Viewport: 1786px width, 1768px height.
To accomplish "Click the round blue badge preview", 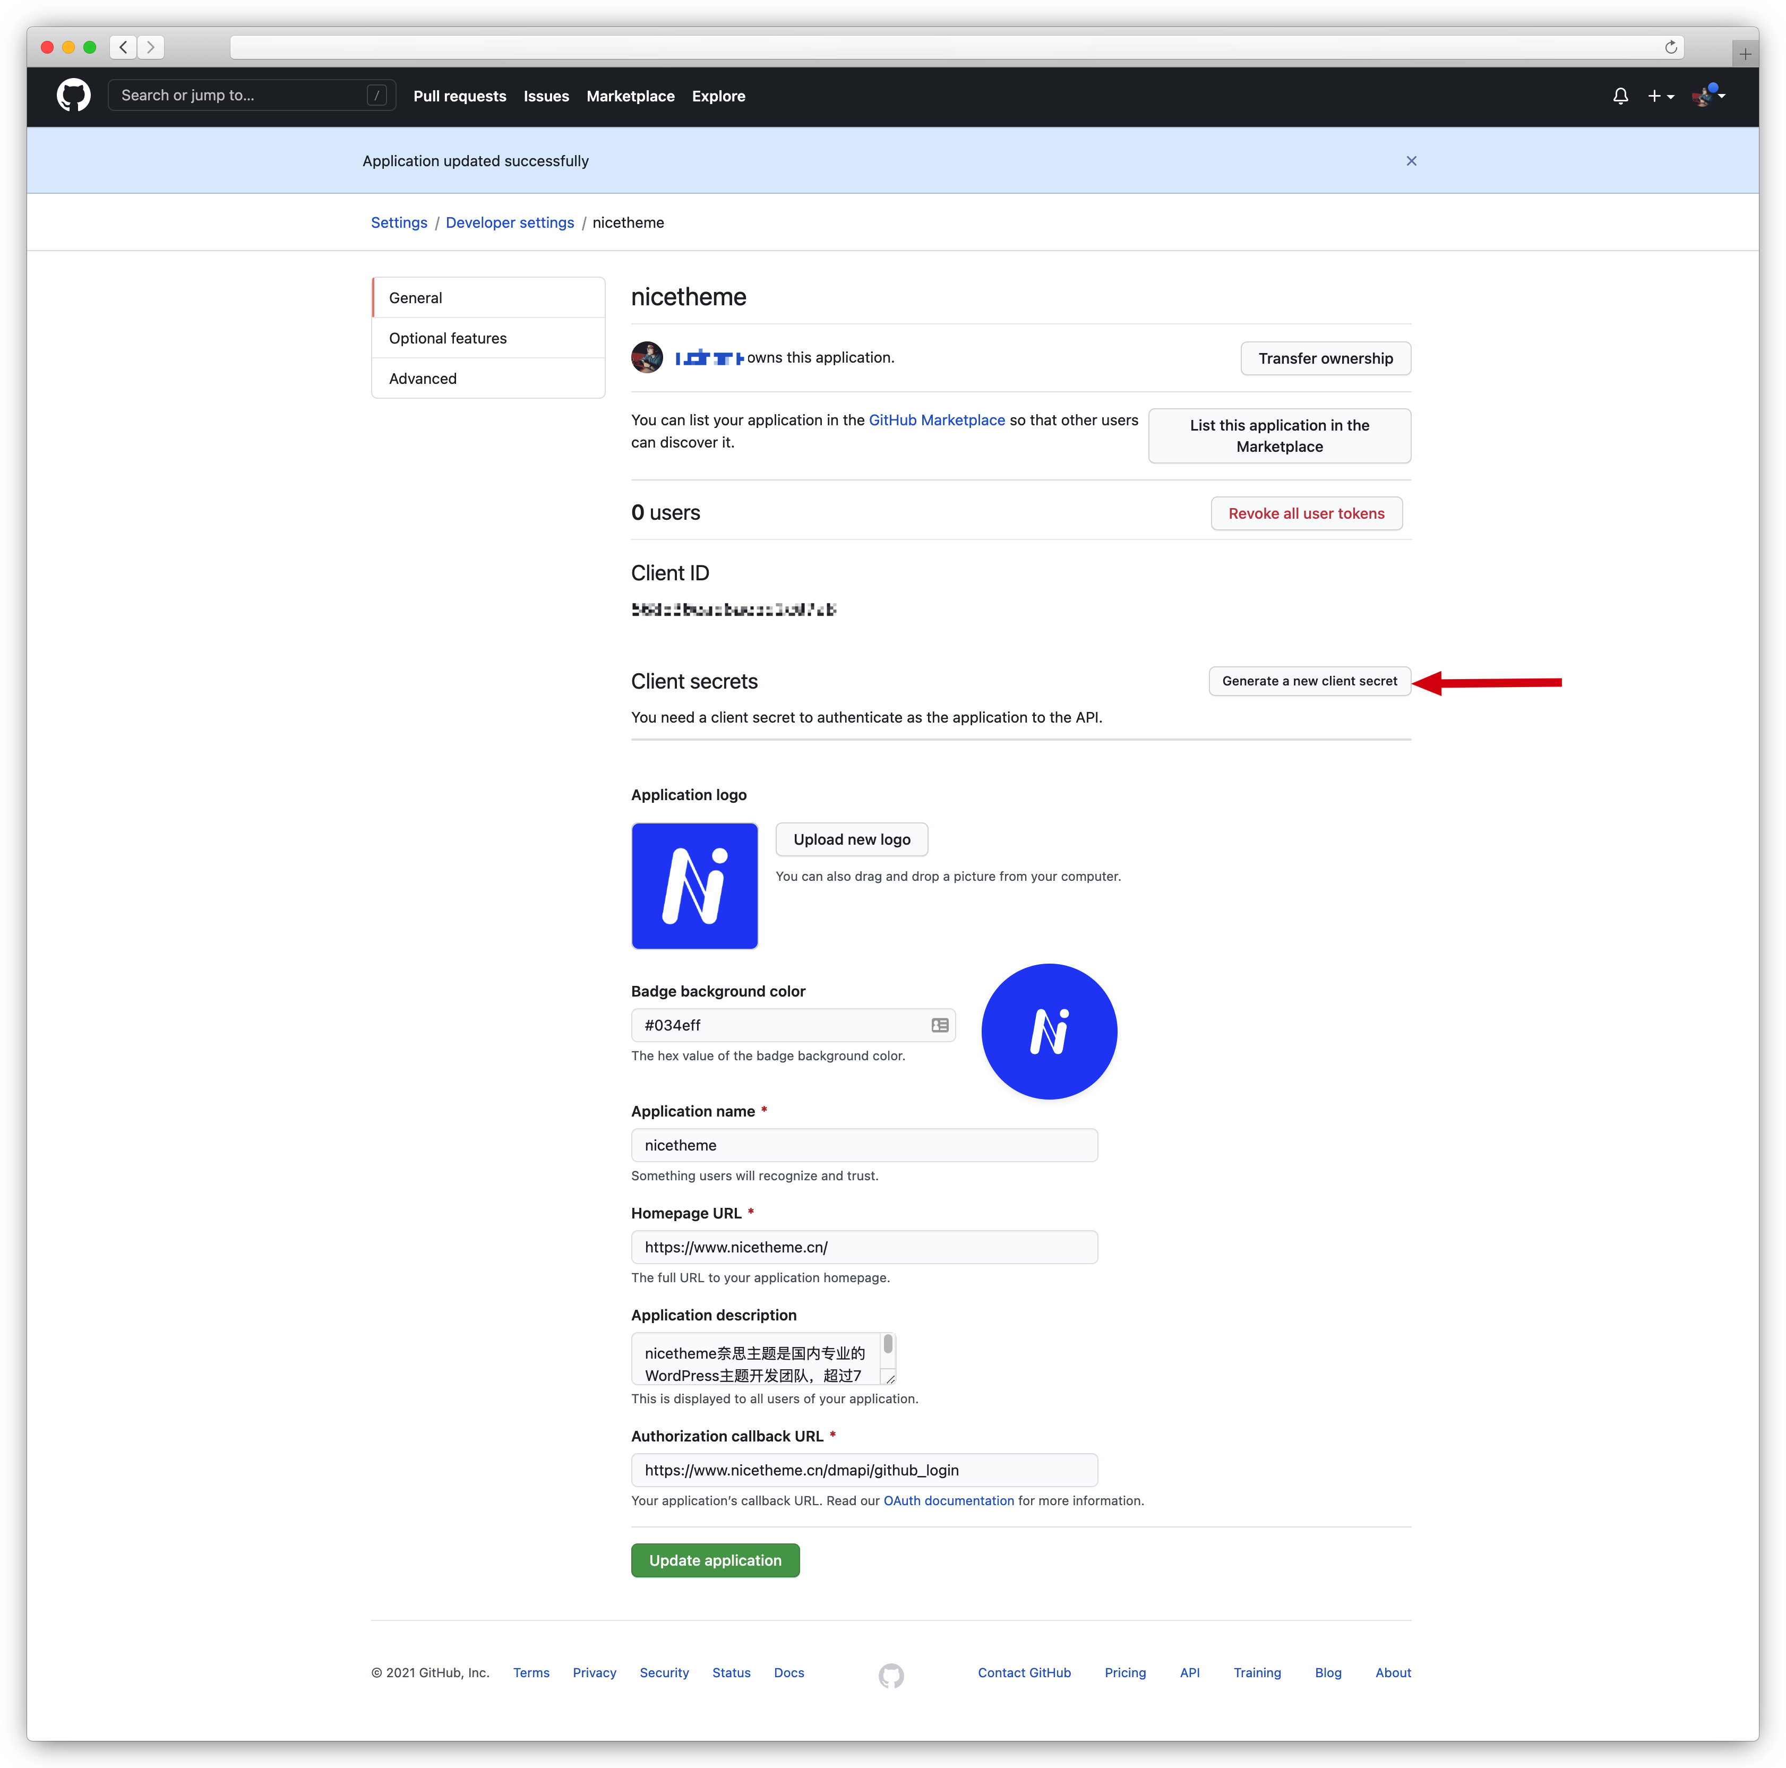I will 1049,1032.
